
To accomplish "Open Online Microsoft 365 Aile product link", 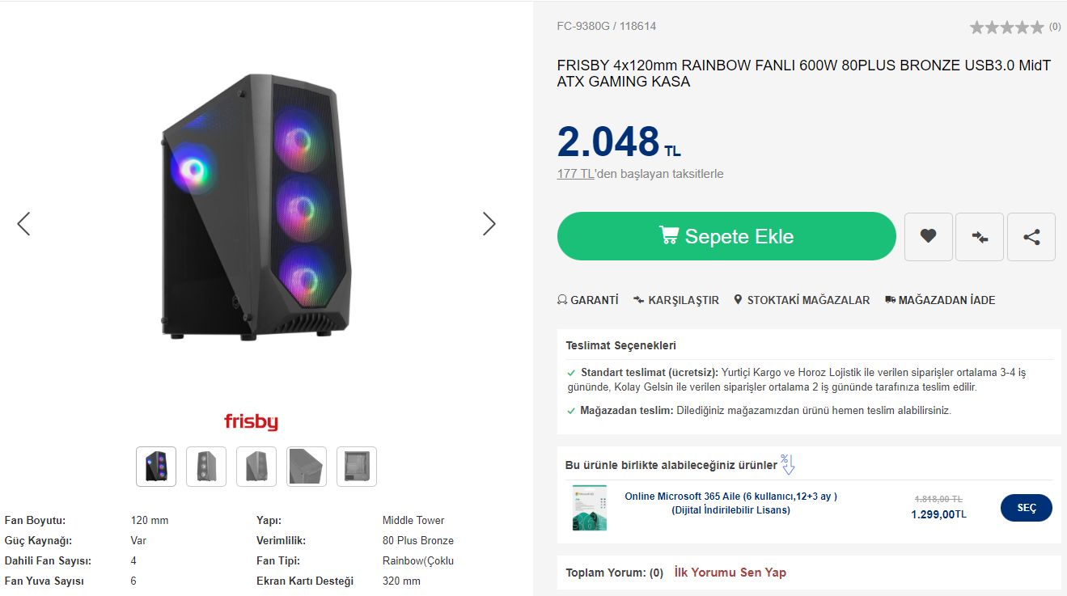I will coord(730,503).
